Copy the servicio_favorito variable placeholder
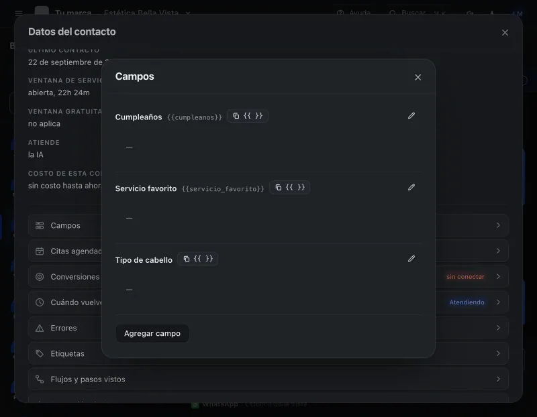537x417 pixels. click(290, 188)
